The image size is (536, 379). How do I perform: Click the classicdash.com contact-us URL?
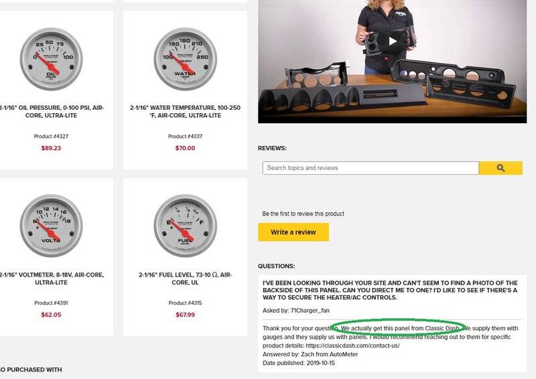point(352,346)
